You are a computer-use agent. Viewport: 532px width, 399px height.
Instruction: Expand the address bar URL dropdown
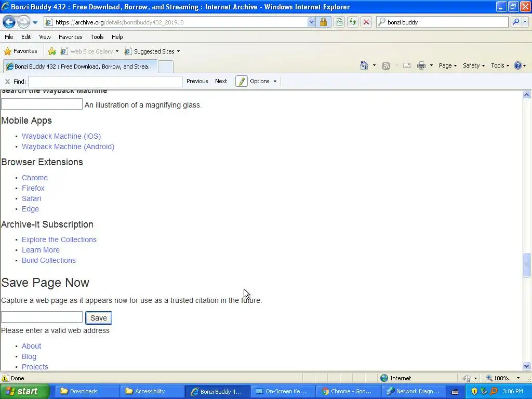point(311,22)
